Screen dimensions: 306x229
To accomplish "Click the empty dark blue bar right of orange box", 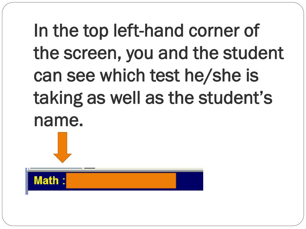I will [189, 181].
